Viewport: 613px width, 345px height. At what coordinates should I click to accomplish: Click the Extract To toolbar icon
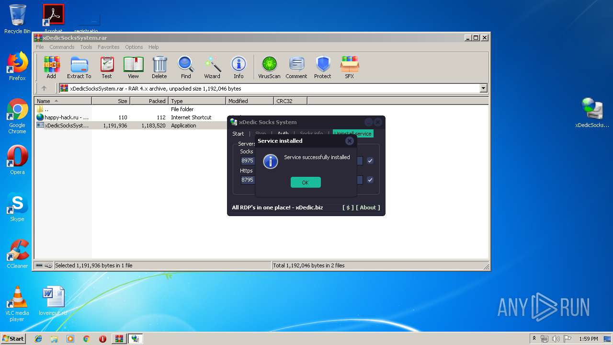pos(79,67)
